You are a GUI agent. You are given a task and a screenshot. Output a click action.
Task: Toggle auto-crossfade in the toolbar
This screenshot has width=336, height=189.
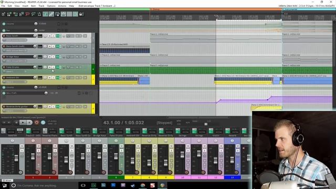pyautogui.click(x=45, y=14)
